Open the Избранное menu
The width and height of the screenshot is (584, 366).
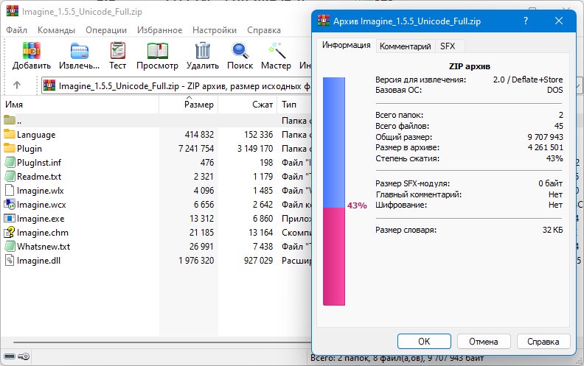coord(160,30)
